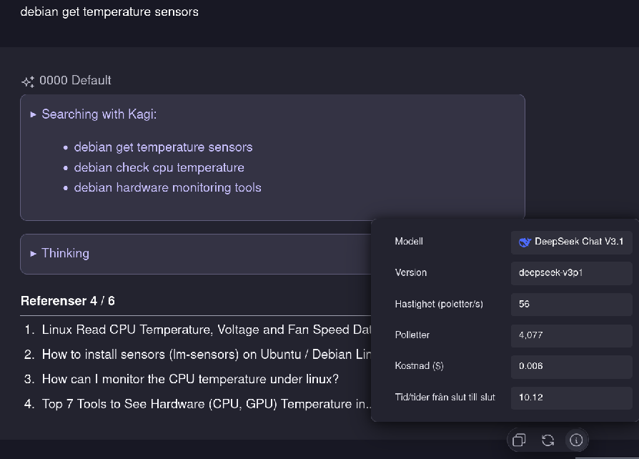Click the sparkle icon beside 0000 Default
639x459 pixels.
(x=28, y=82)
